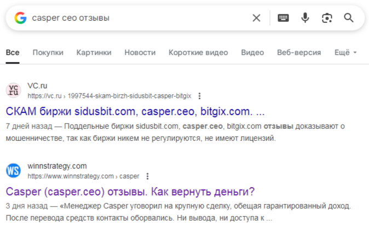This screenshot has width=369, height=237.
Task: Expand the Ещё filter dropdown
Action: pyautogui.click(x=345, y=52)
